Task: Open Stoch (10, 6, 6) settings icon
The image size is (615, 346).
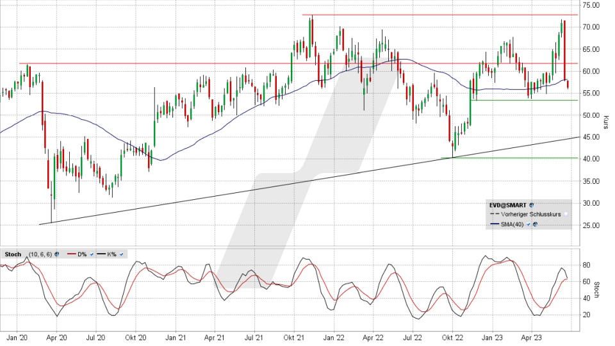Action: click(57, 254)
